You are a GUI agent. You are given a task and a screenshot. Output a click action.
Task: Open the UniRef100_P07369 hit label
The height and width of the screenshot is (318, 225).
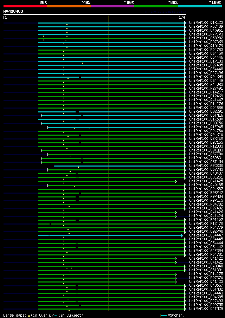point(206,42)
